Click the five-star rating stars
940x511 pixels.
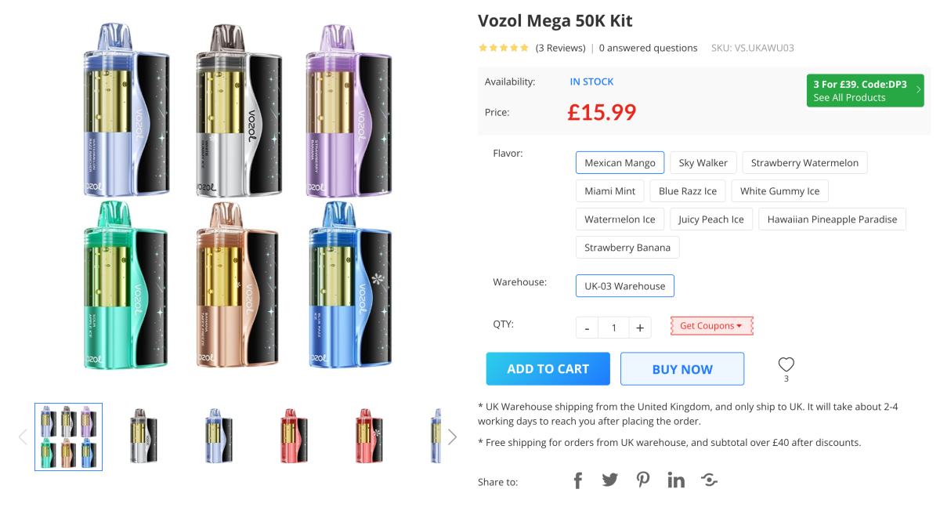501,47
